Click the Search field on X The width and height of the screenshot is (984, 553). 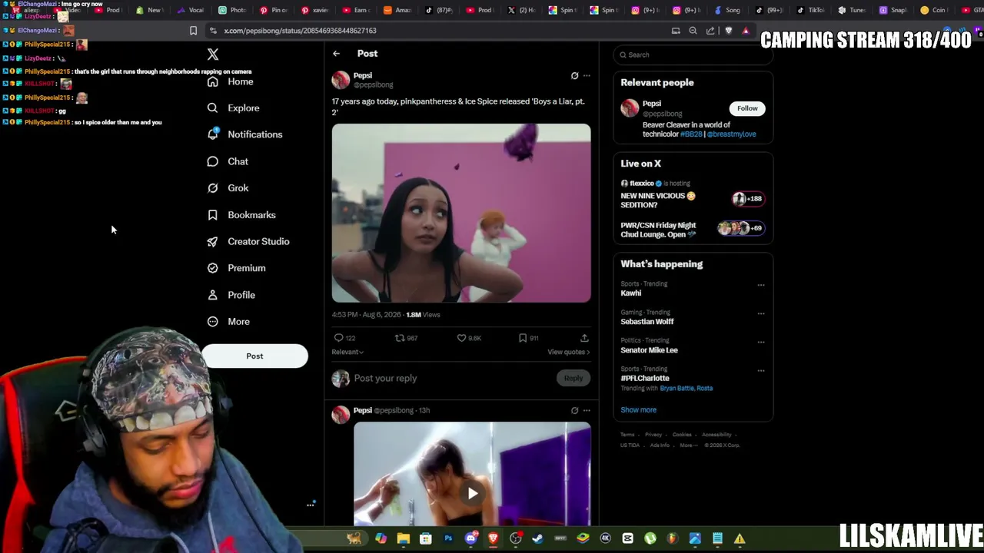pyautogui.click(x=693, y=55)
